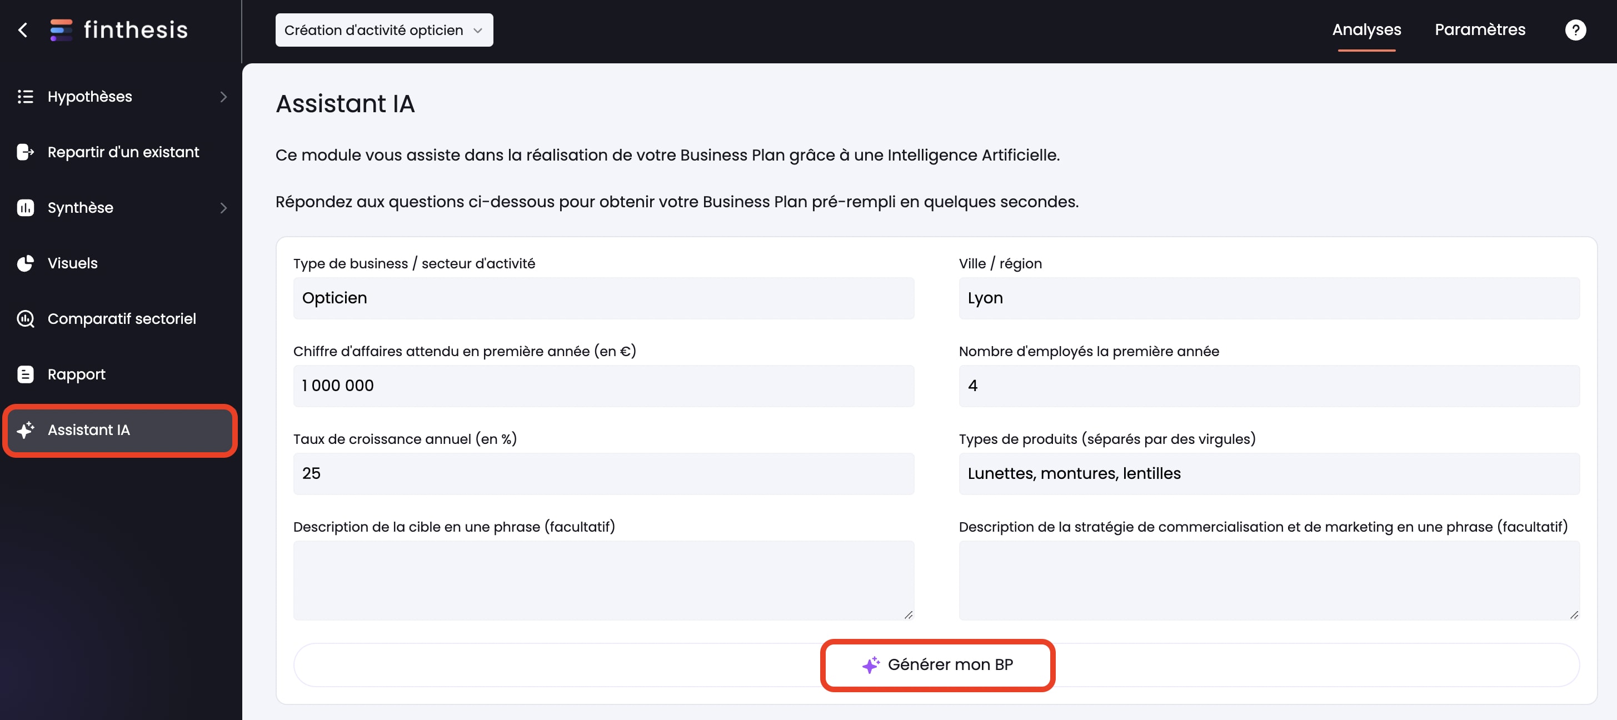Click the sentence Ce module vous assiste

pos(667,155)
